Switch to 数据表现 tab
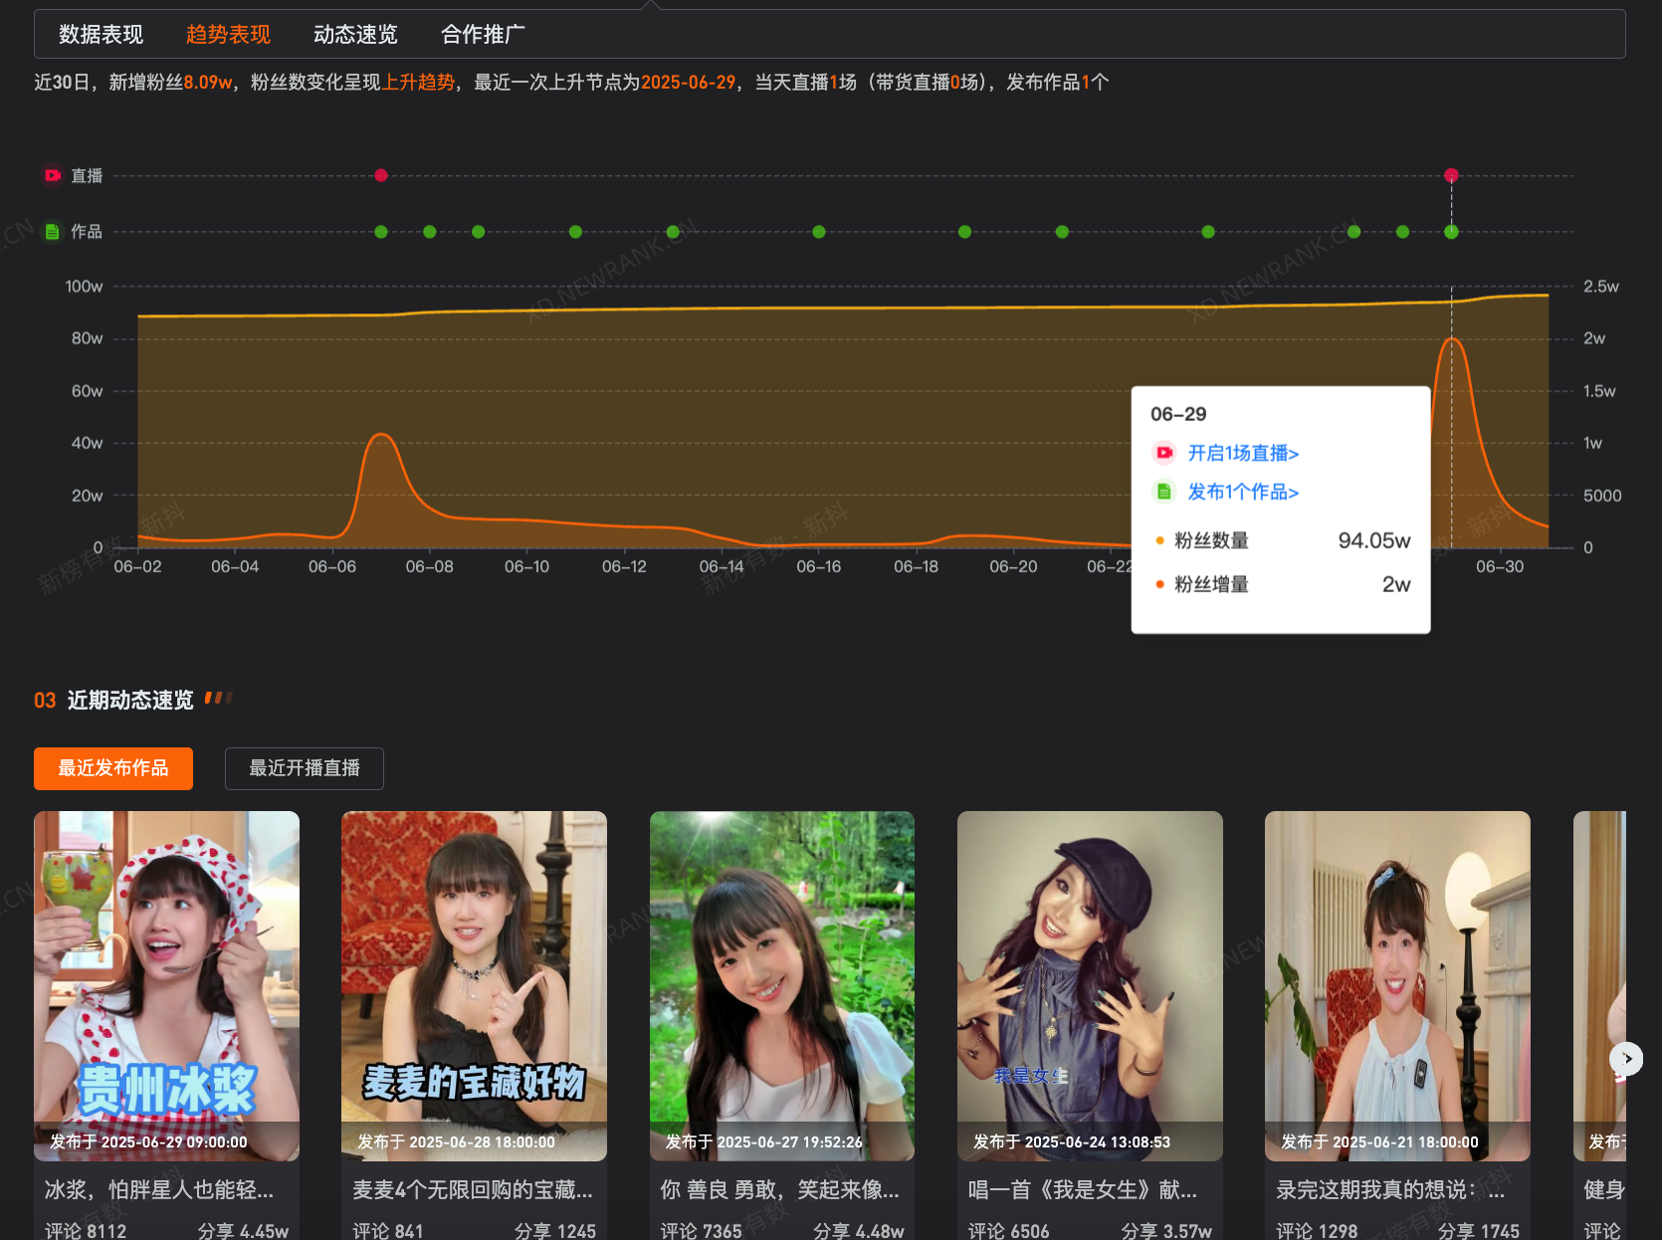 tap(101, 34)
